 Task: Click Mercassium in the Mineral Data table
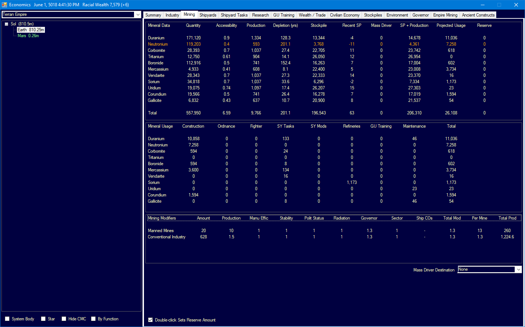tap(158, 69)
